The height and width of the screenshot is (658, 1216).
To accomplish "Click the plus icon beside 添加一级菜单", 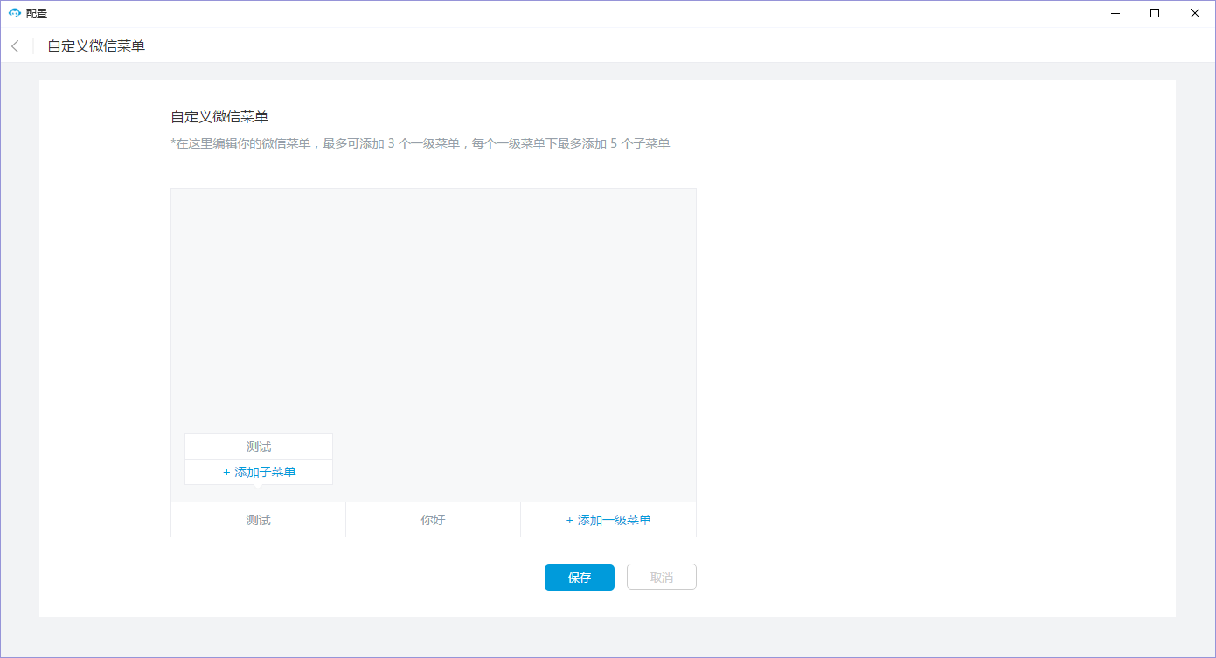I will point(570,520).
